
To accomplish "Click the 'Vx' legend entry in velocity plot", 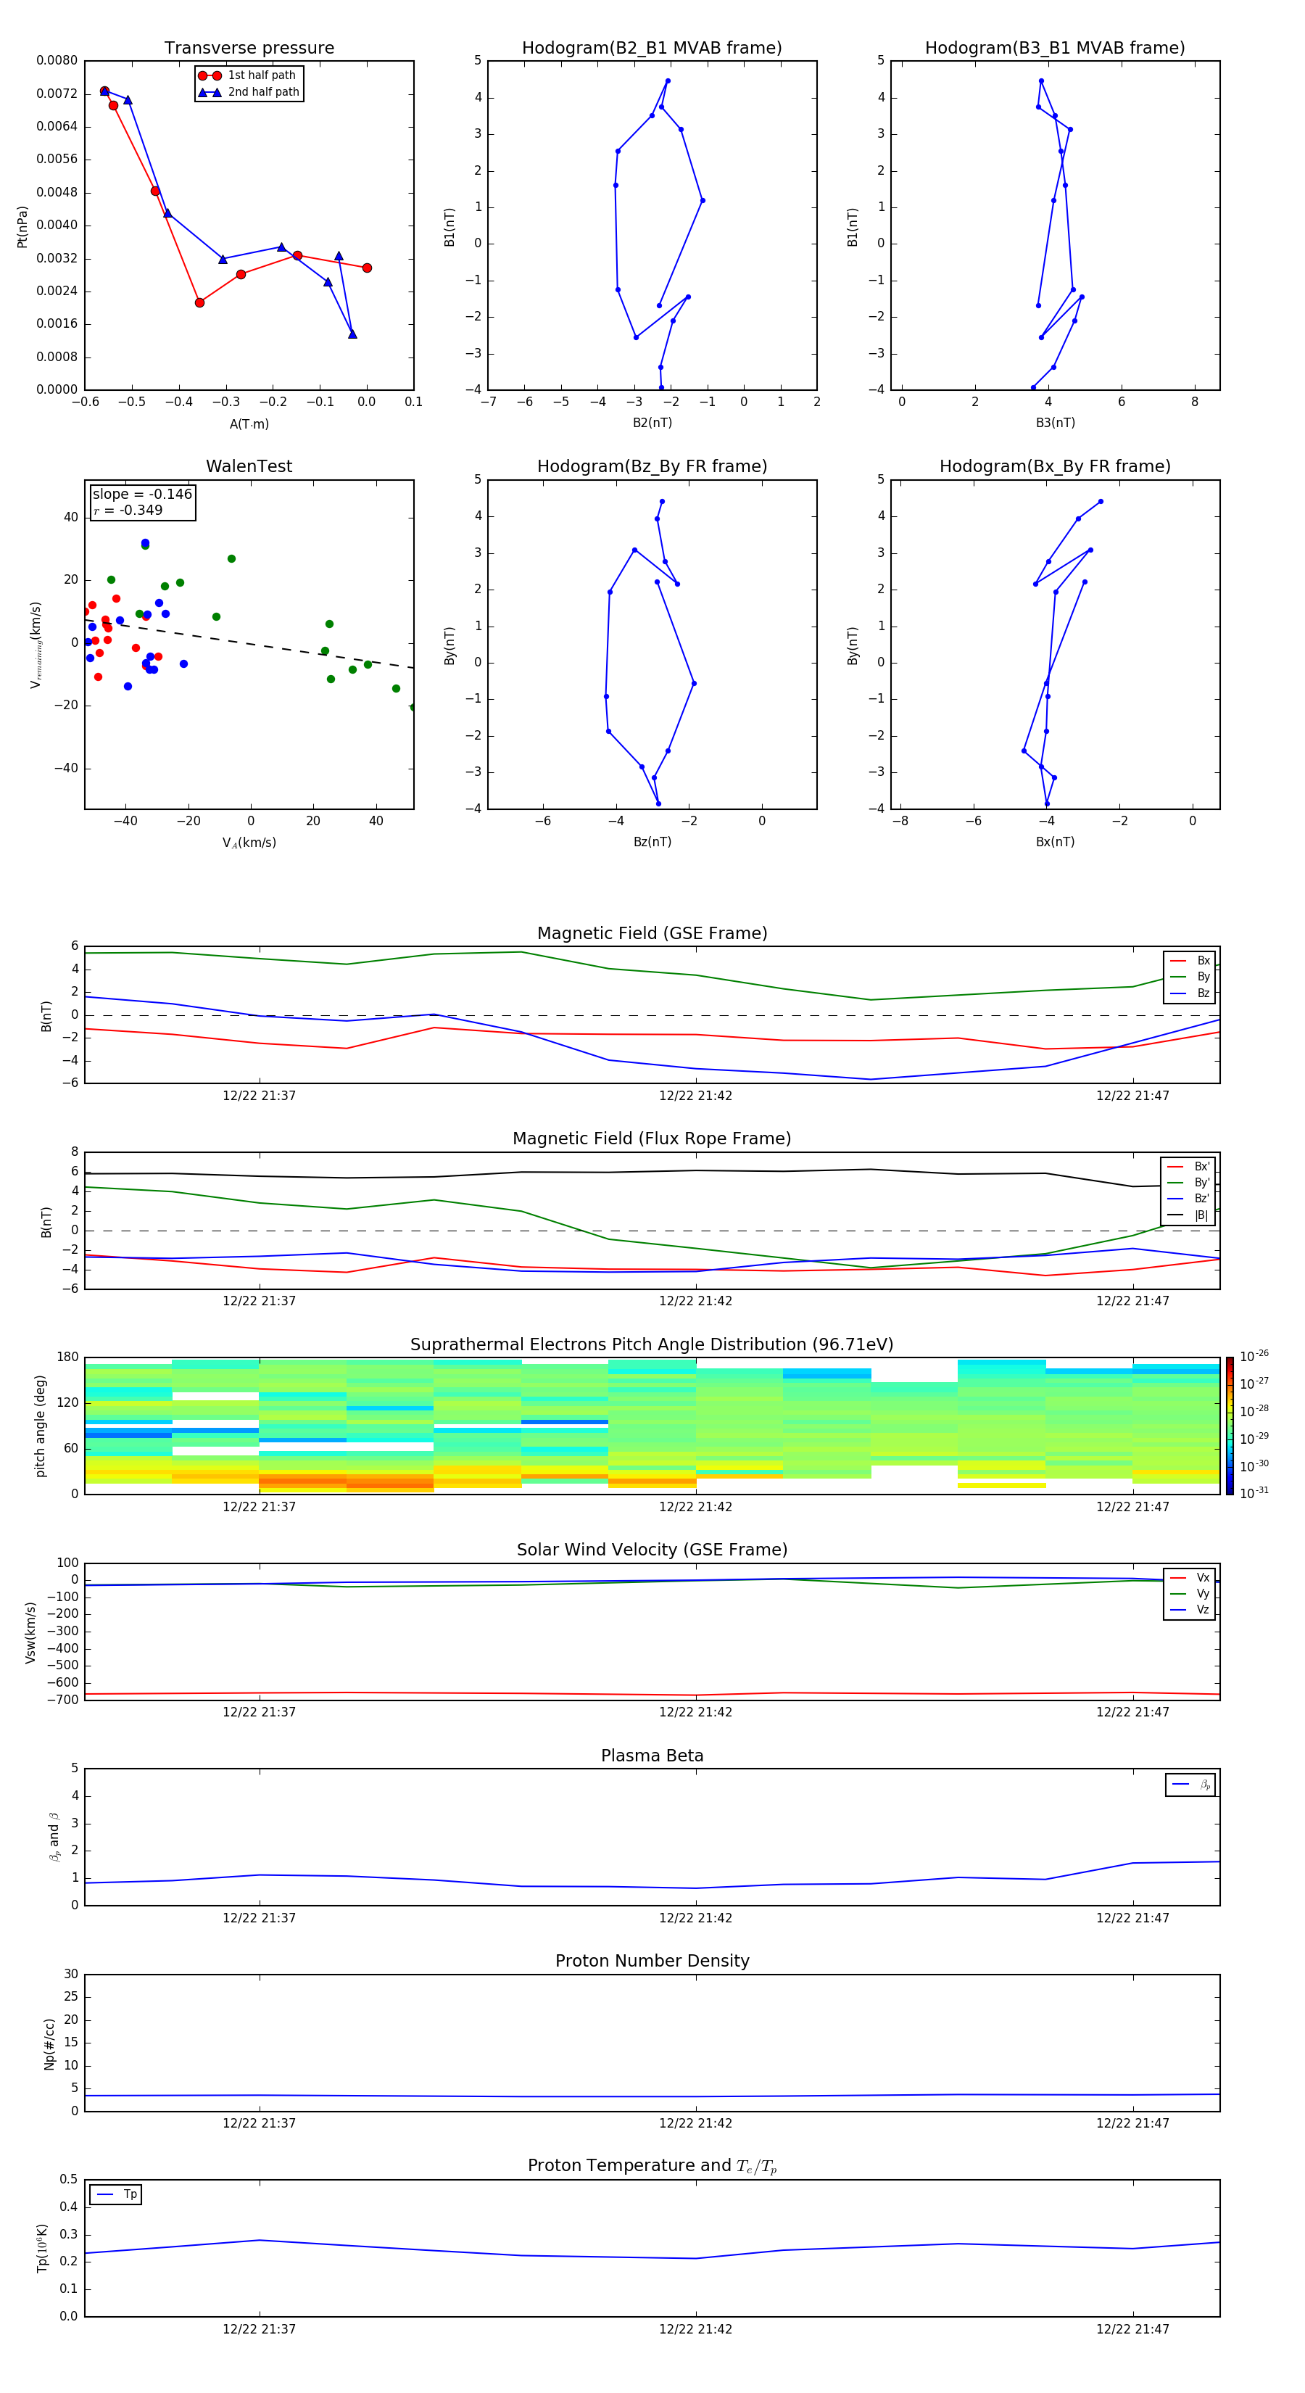I will pos(1190,1577).
